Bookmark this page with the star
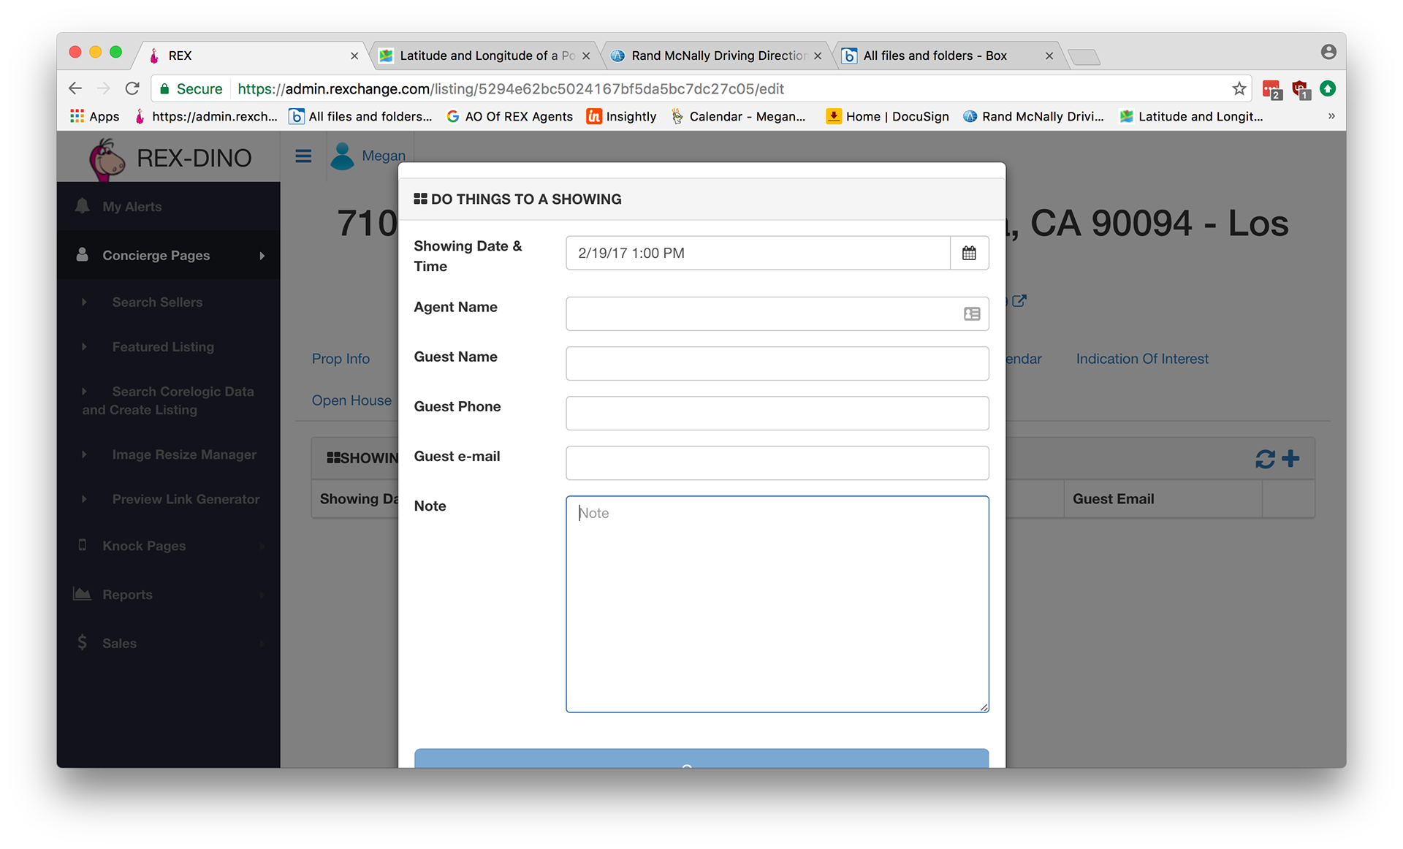The width and height of the screenshot is (1403, 849). [x=1239, y=88]
